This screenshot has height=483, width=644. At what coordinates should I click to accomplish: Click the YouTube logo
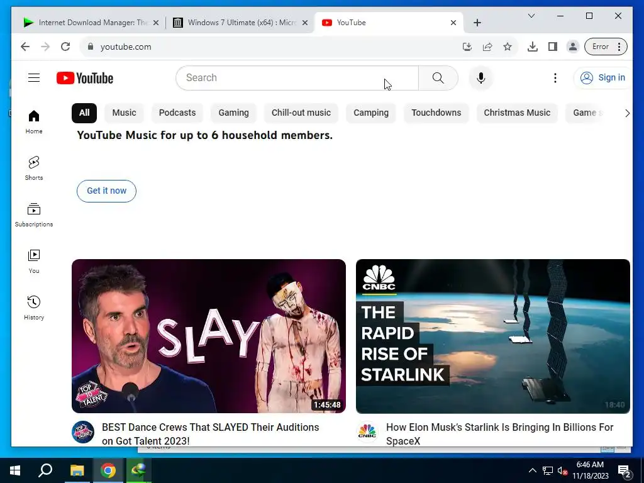click(x=85, y=78)
